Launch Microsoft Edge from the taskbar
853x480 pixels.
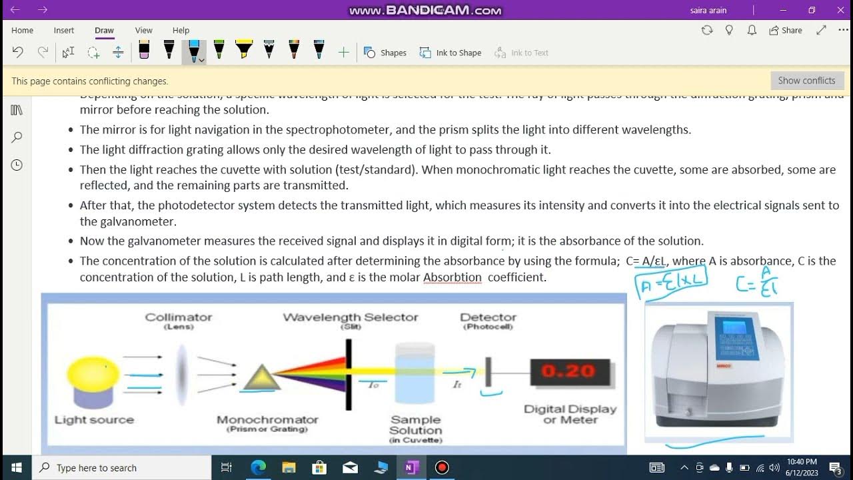point(258,467)
